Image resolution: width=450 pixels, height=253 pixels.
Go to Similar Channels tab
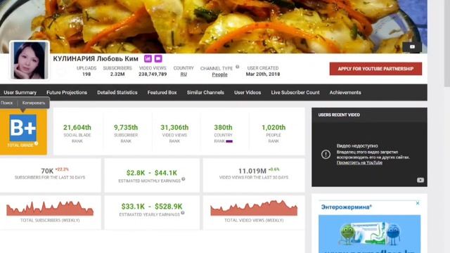[205, 92]
